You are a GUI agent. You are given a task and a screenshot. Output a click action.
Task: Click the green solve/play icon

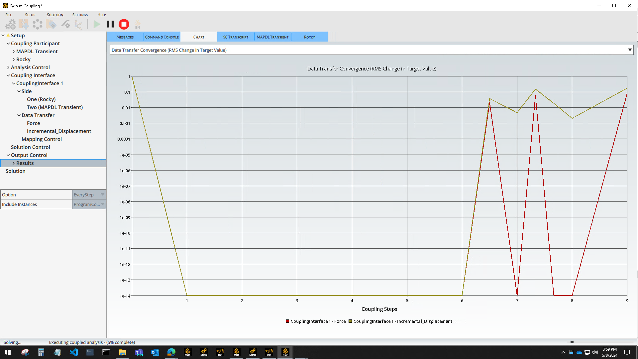[97, 24]
